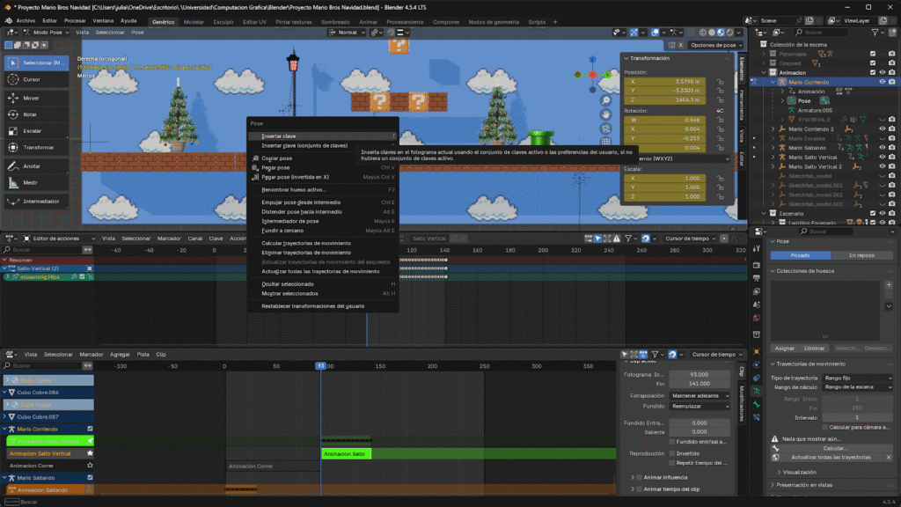Screen dimensions: 901x507
Task: Click the Fotograma Inicio value field
Action: (x=700, y=374)
